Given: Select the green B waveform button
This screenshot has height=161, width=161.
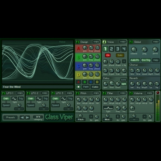Looking at the screenshot, I should [x=85, y=82].
